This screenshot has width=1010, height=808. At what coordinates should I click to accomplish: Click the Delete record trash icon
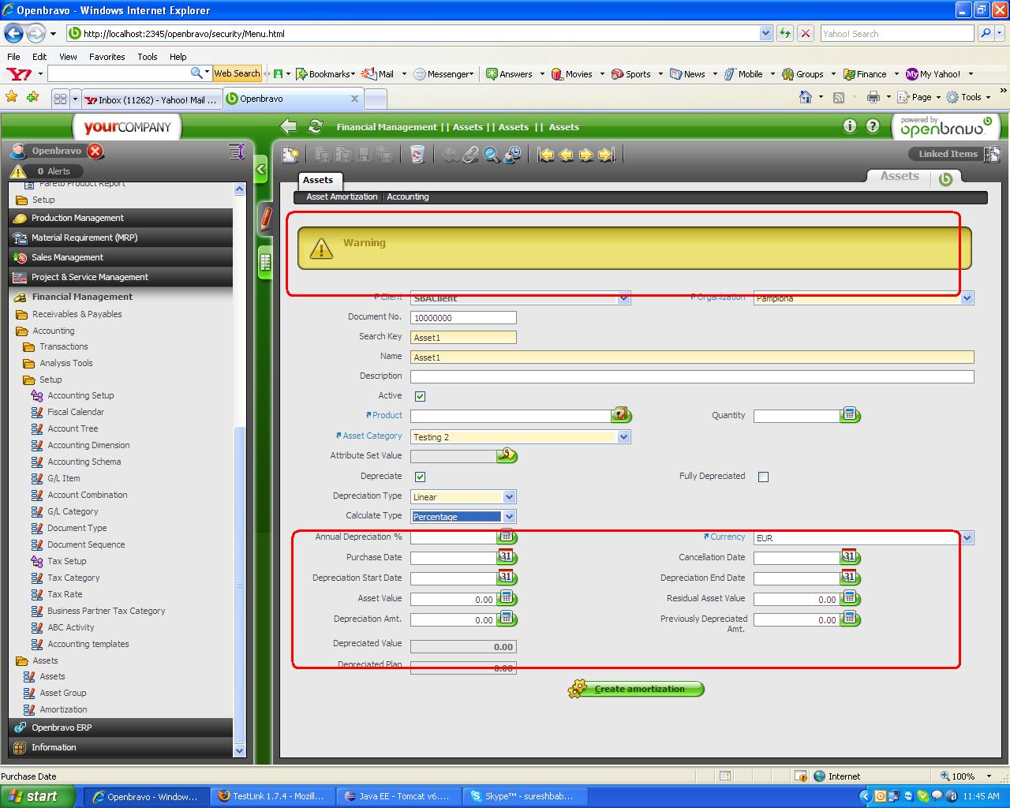click(x=417, y=155)
